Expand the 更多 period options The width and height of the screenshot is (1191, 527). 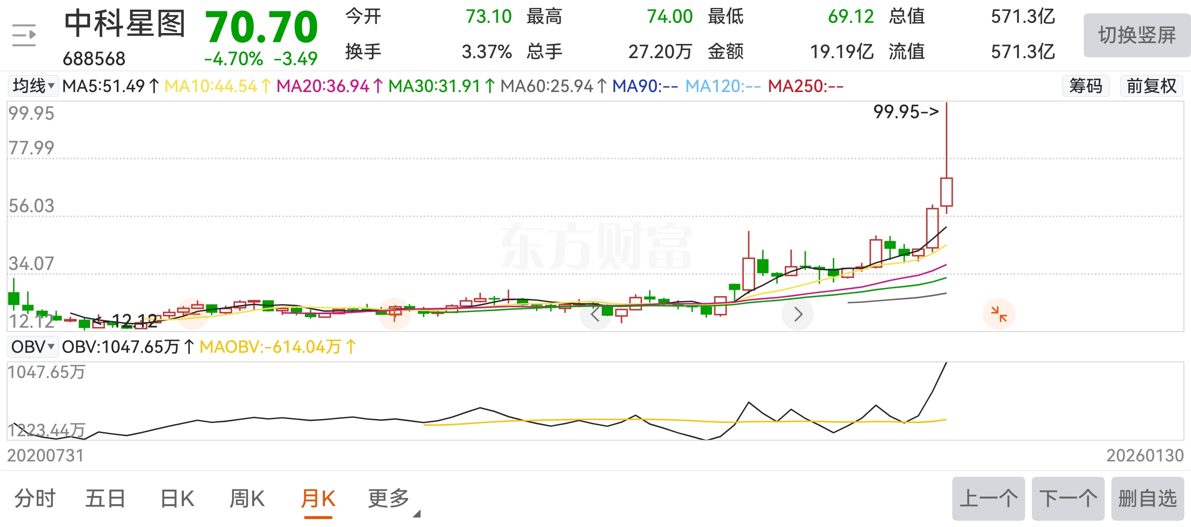388,499
